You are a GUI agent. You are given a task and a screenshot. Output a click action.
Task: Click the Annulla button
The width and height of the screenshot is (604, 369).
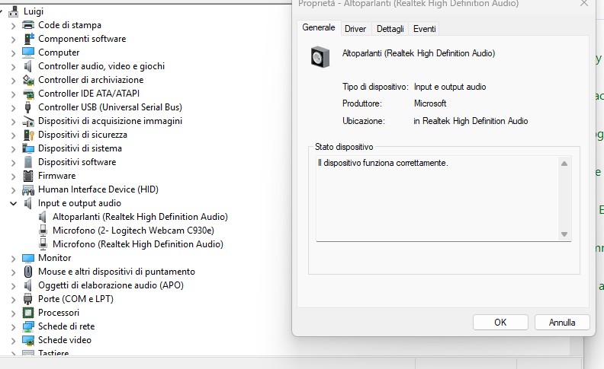point(562,322)
